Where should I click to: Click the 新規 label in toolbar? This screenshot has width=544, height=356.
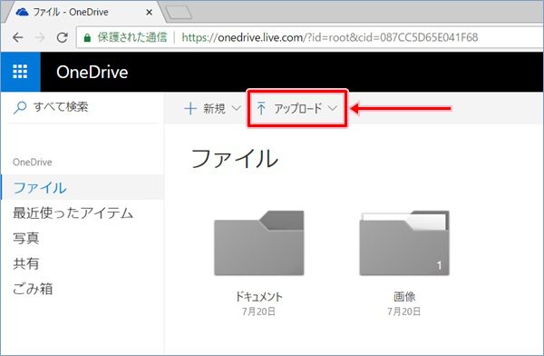214,108
